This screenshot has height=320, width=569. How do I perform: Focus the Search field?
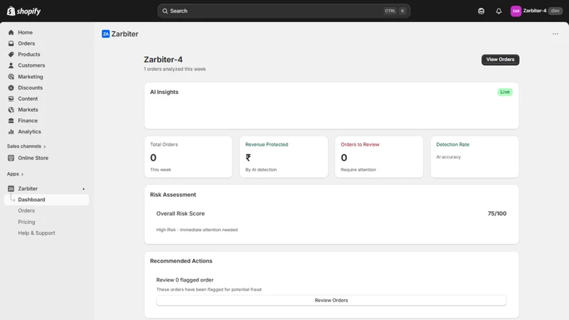[284, 11]
